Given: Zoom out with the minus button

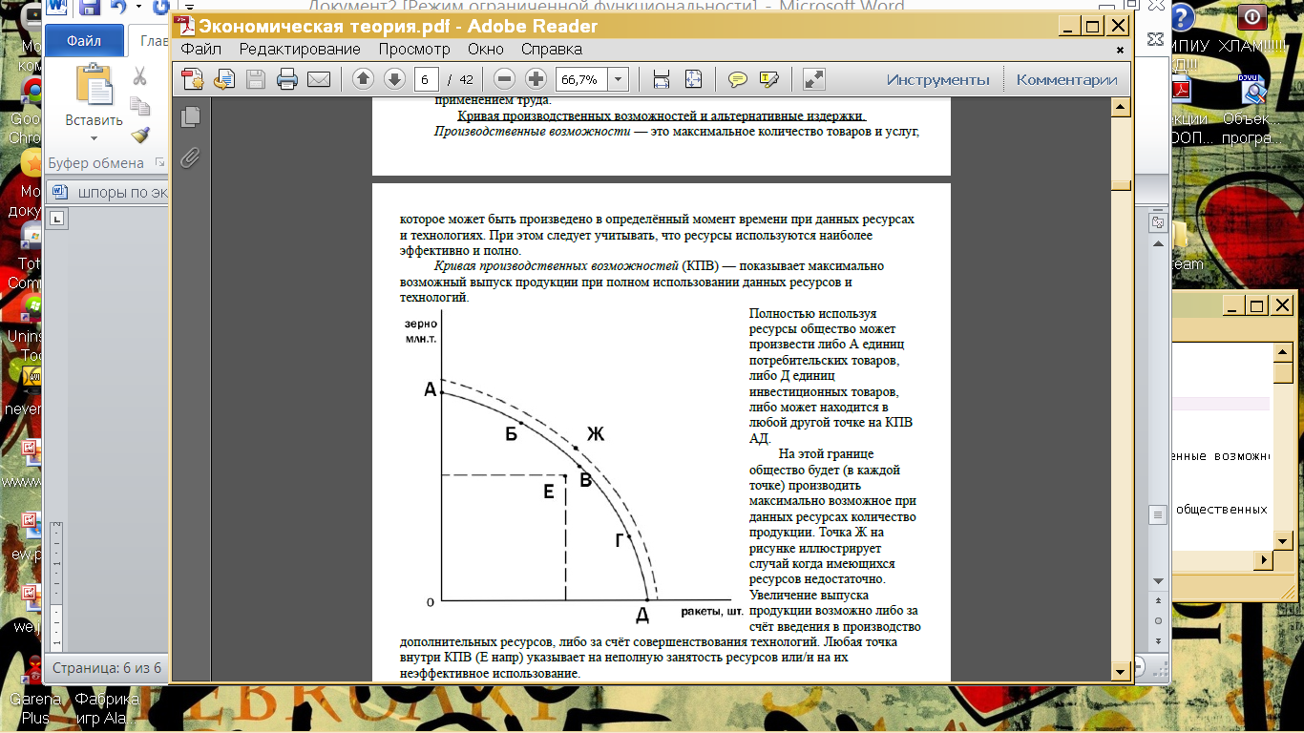Looking at the screenshot, I should point(505,79).
